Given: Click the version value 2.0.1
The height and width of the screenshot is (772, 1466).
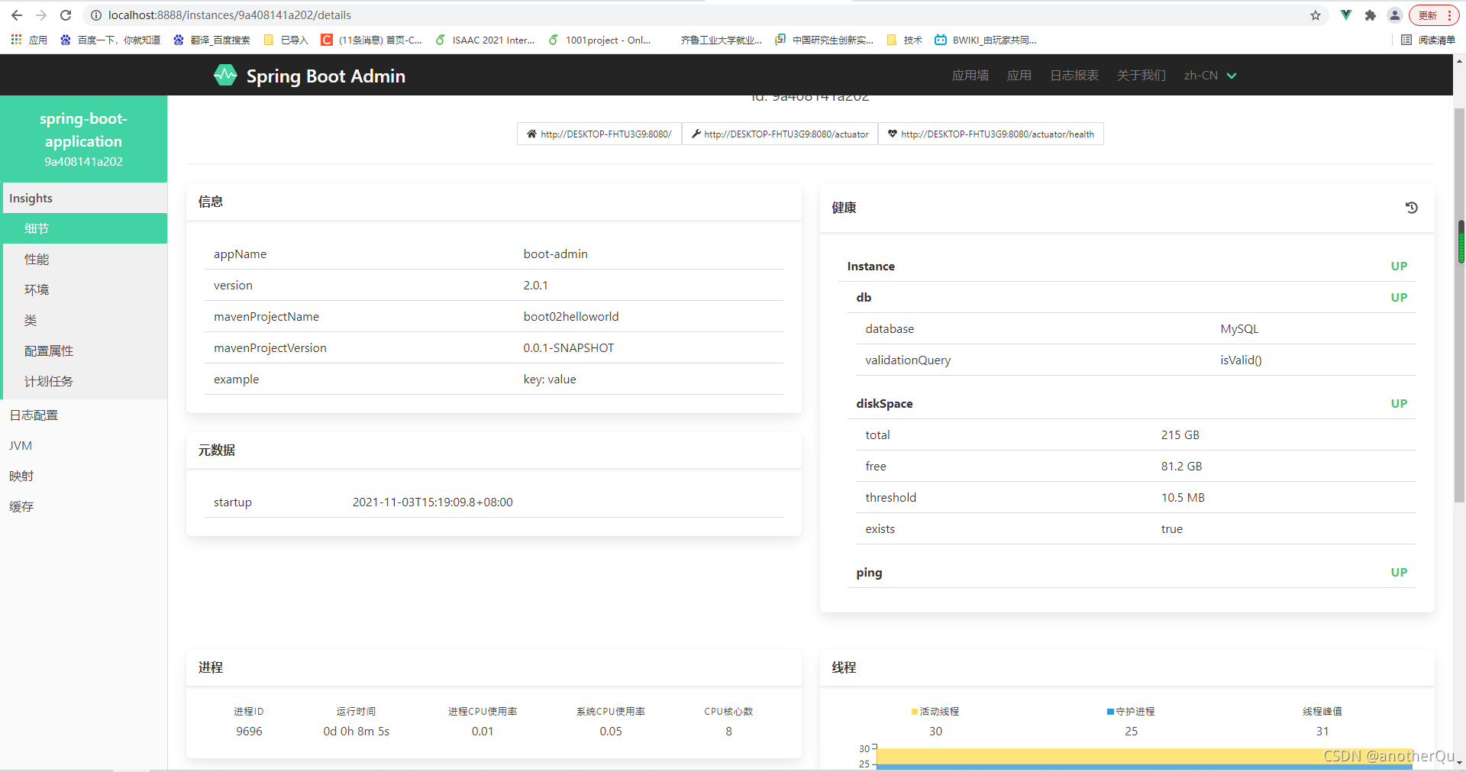Looking at the screenshot, I should point(535,285).
